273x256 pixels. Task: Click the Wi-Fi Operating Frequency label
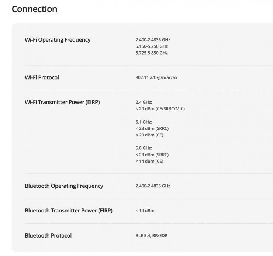(x=58, y=40)
